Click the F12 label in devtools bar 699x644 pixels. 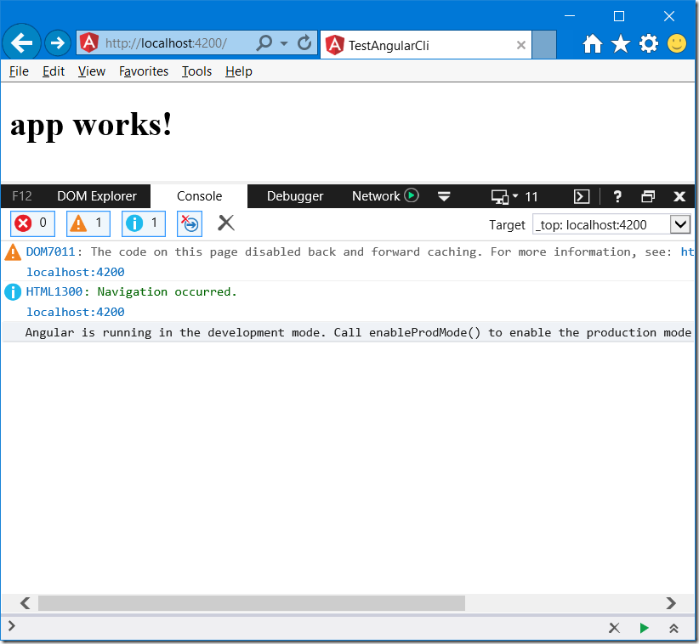(22, 196)
